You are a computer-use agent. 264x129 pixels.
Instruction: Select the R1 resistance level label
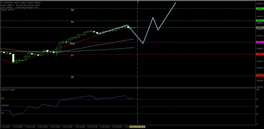72,22
